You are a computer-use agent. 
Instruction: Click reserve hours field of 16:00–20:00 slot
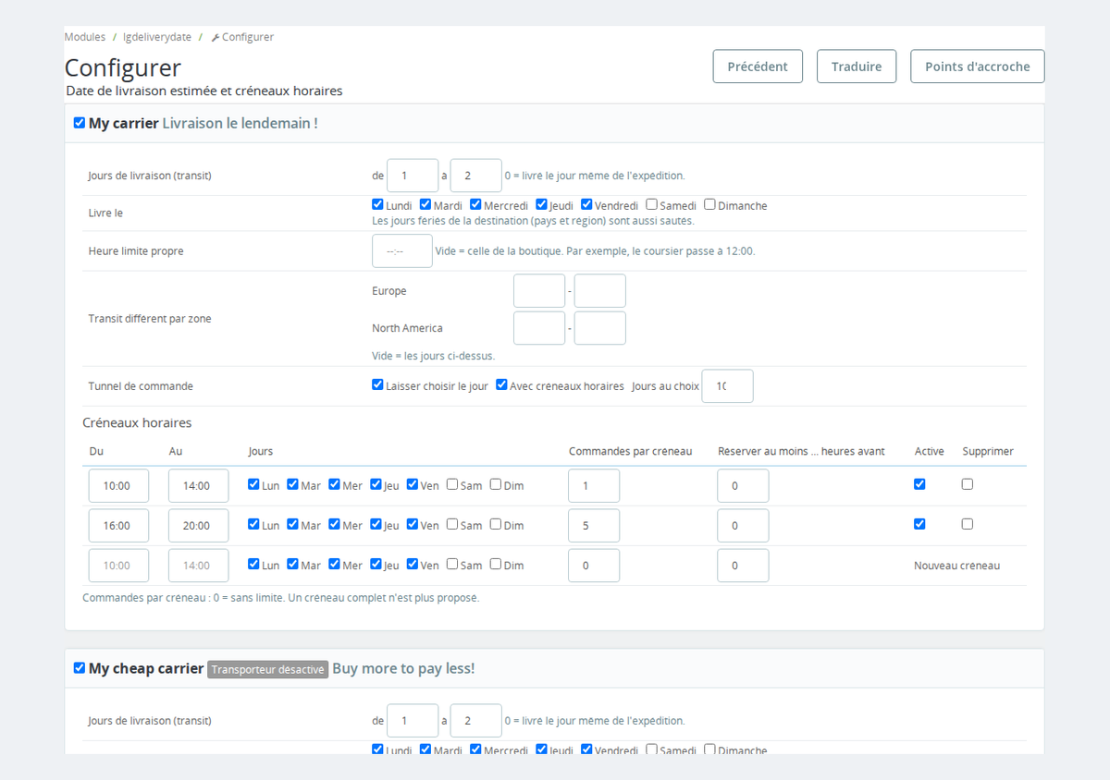743,526
